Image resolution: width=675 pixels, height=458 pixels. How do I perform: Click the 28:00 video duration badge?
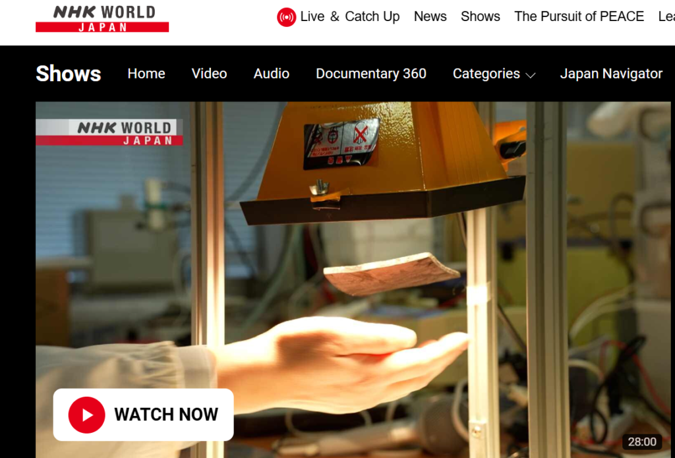coord(641,442)
